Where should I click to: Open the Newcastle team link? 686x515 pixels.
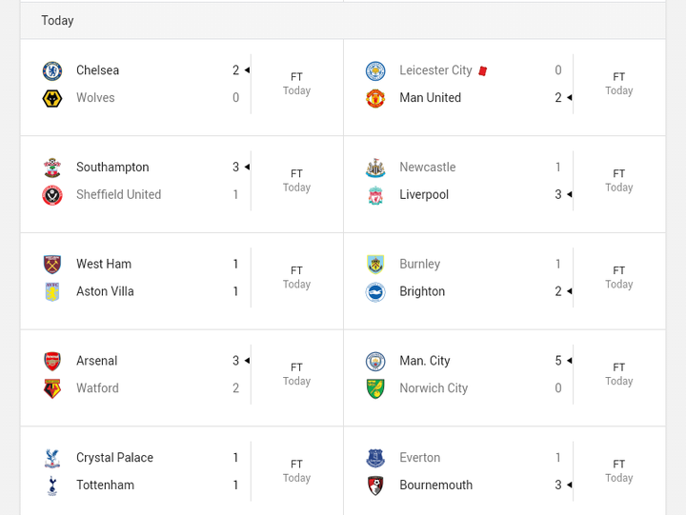(x=427, y=168)
